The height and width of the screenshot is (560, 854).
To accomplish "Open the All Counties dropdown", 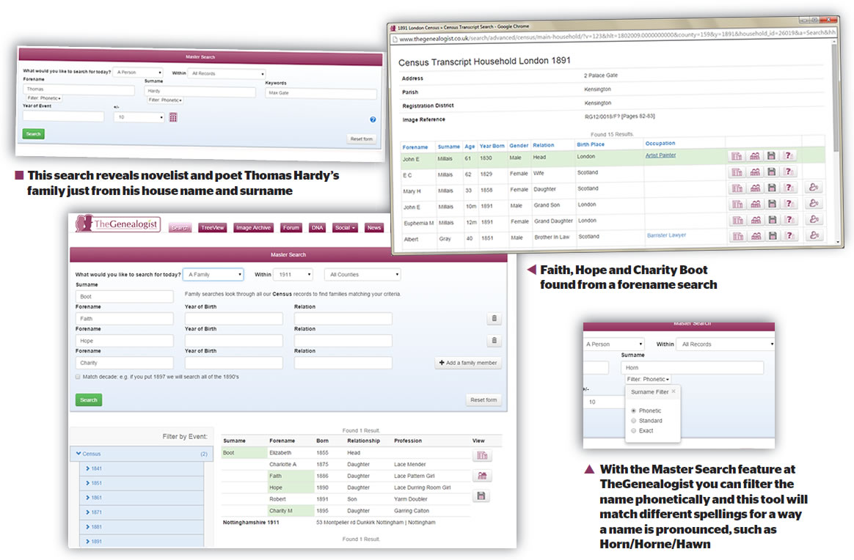I will pyautogui.click(x=362, y=274).
